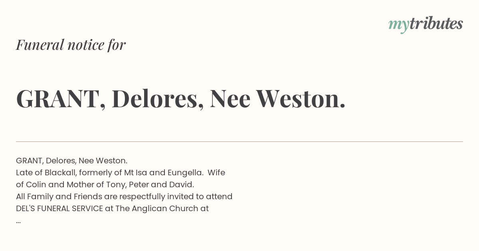This screenshot has height=251, width=479.
Task: Click the word "Wife" in notice
Action: point(216,173)
